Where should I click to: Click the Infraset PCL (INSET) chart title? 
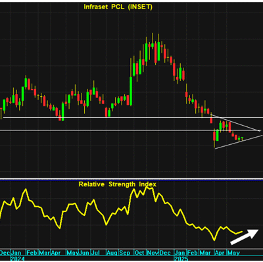(118, 7)
